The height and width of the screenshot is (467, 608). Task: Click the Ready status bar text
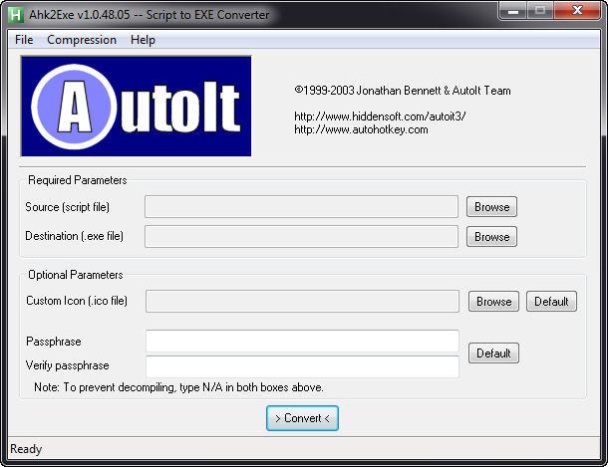(26, 449)
